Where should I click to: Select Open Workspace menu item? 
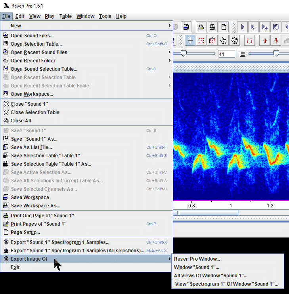pyautogui.click(x=86, y=94)
